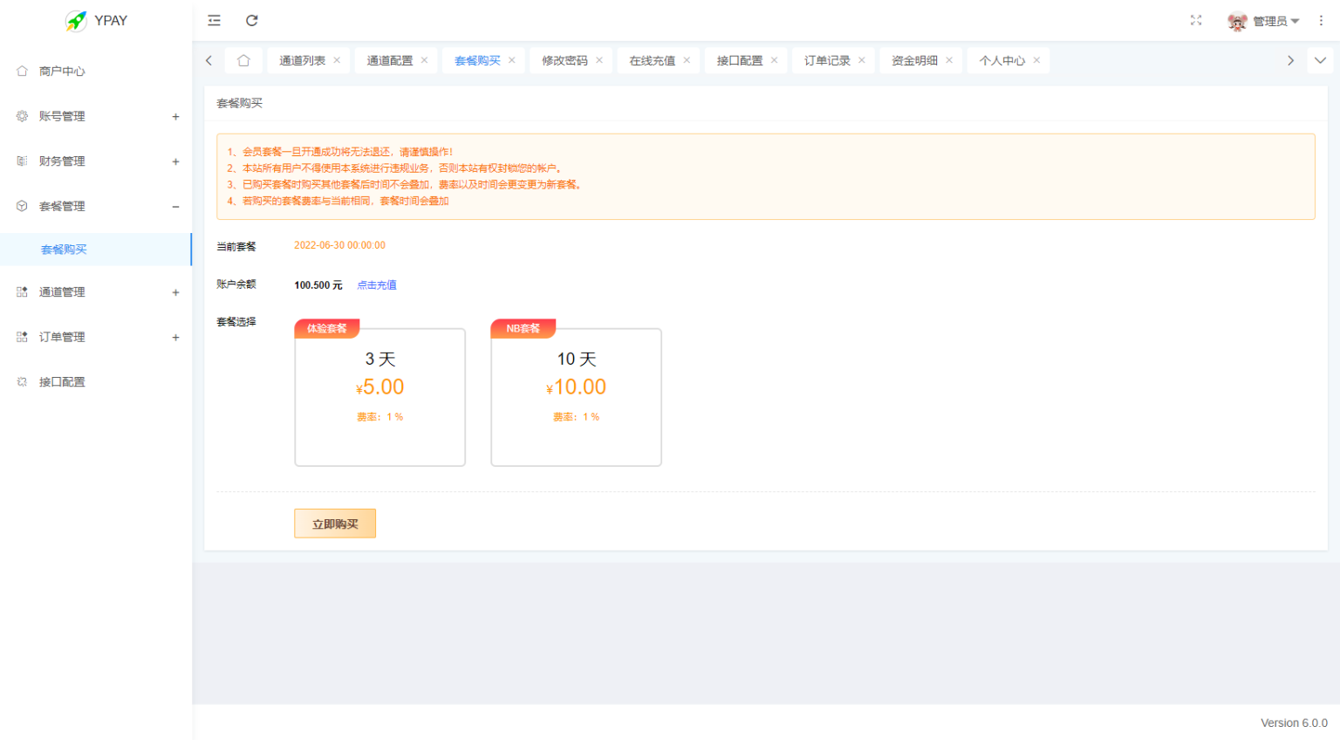Click the 账号管理 gear icon

coord(21,115)
